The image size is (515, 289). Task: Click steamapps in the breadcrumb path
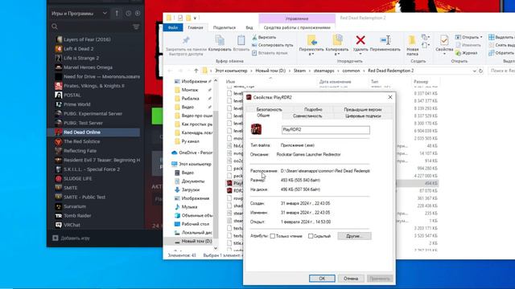coord(323,71)
